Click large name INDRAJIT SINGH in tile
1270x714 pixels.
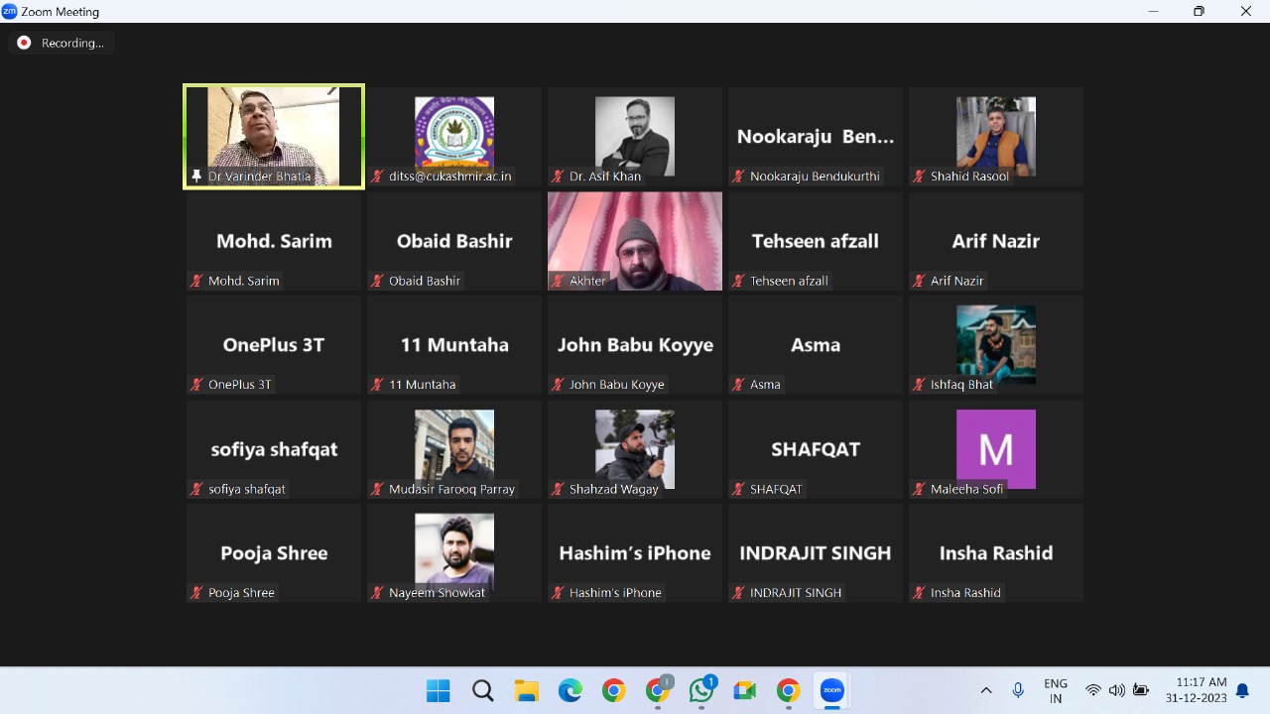(x=816, y=553)
